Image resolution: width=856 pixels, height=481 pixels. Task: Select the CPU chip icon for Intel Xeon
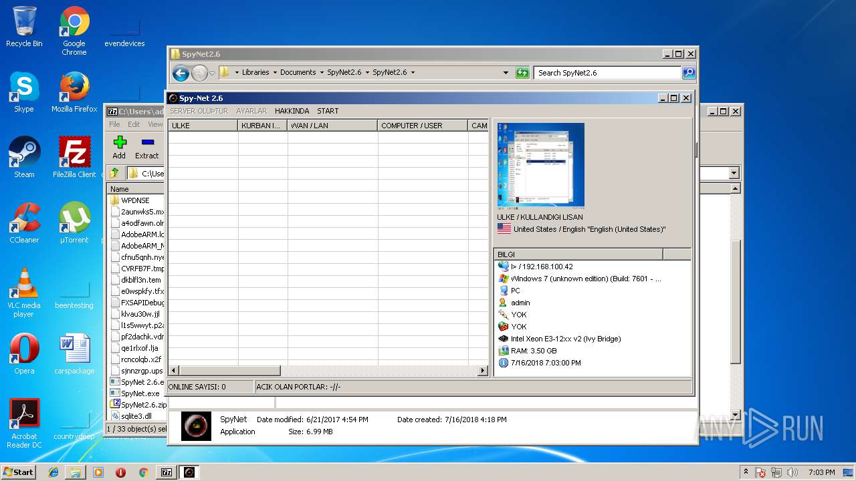click(x=504, y=339)
